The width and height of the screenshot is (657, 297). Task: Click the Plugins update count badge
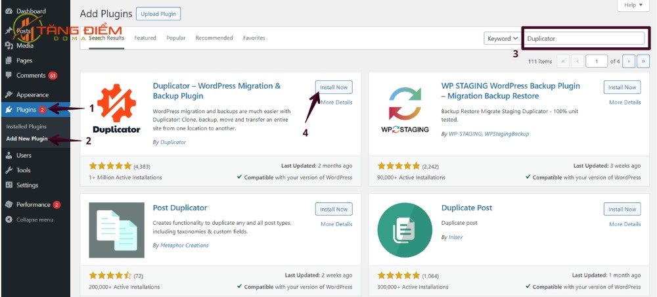point(42,110)
